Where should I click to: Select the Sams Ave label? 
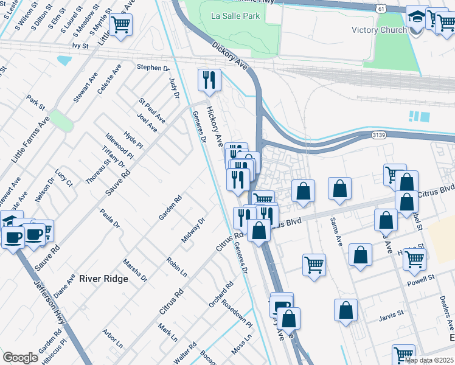coord(336,232)
